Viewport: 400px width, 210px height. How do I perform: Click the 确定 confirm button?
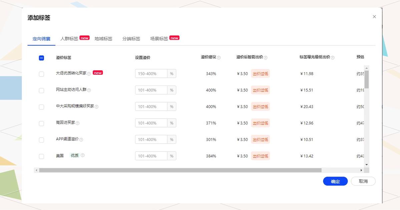pyautogui.click(x=335, y=181)
